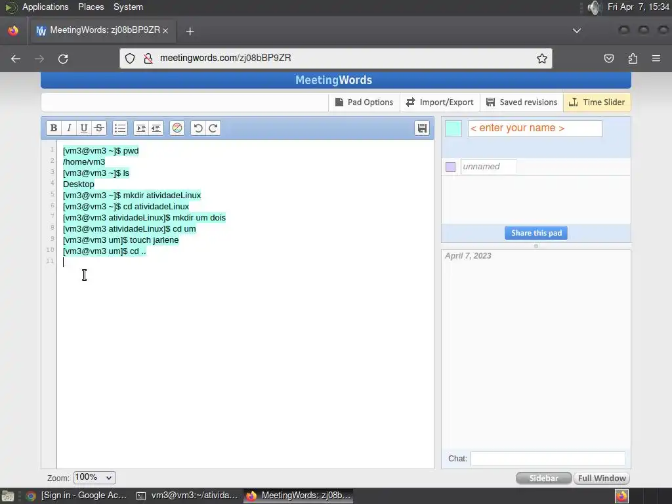Toggle bulleted list button

coord(120,128)
